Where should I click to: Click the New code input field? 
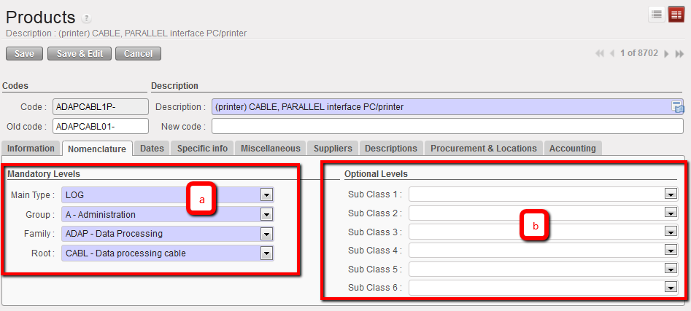pyautogui.click(x=447, y=126)
